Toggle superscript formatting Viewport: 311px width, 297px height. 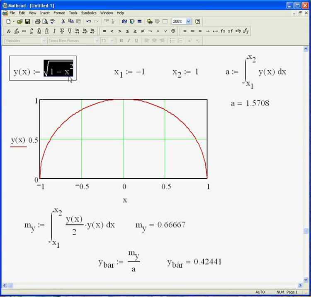(x=190, y=41)
